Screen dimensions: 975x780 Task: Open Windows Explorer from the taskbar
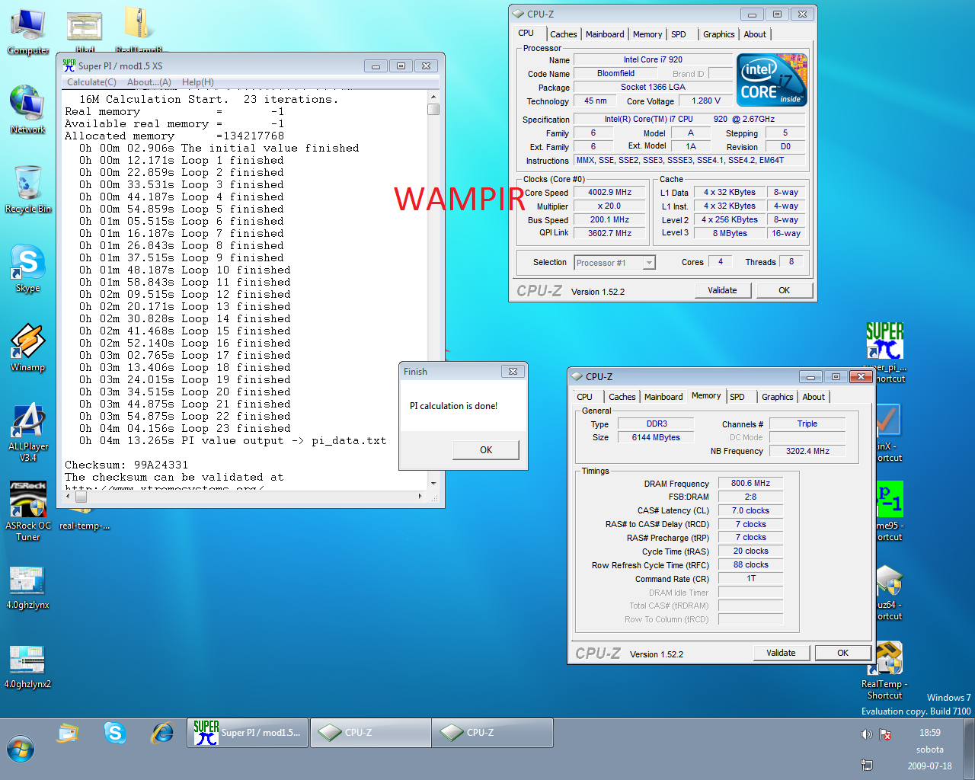(x=69, y=733)
